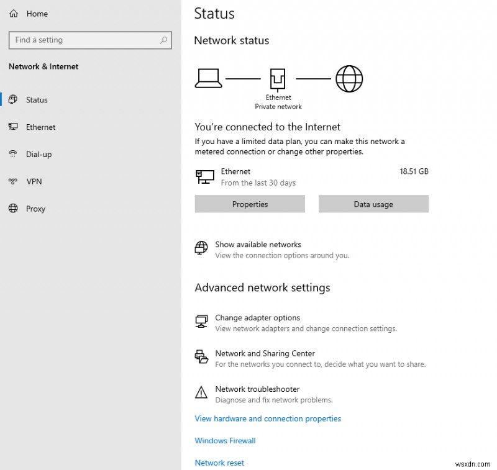Click the Ethernet monitor icon in sidebar
The height and width of the screenshot is (470, 497).
click(x=13, y=127)
